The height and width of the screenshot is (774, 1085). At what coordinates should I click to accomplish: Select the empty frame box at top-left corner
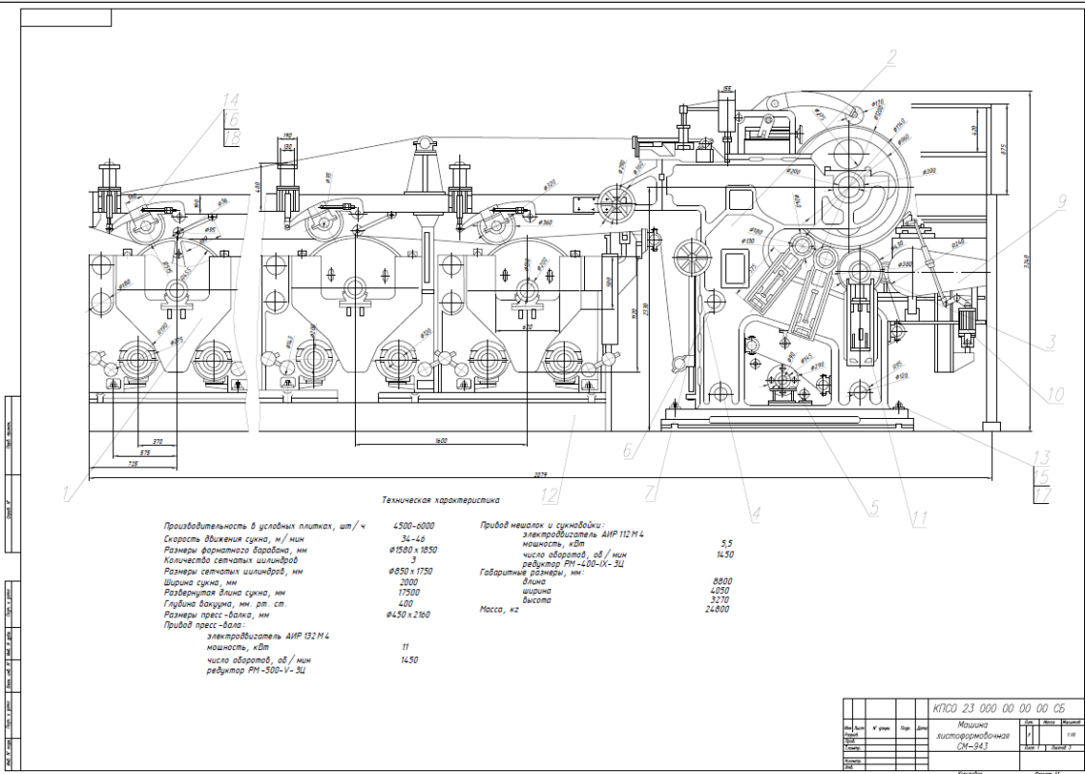[66, 17]
